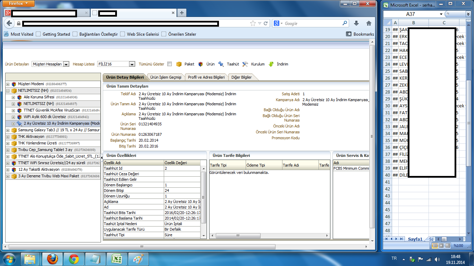The width and height of the screenshot is (474, 266).
Task: Open Önerilen Siteler bookmark
Action: [x=179, y=34]
